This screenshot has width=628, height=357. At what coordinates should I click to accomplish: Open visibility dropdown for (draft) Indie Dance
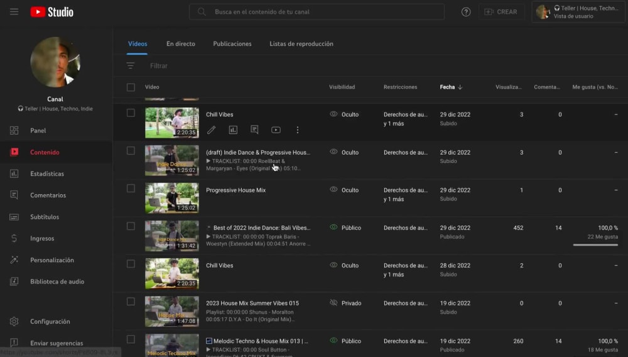tap(344, 152)
